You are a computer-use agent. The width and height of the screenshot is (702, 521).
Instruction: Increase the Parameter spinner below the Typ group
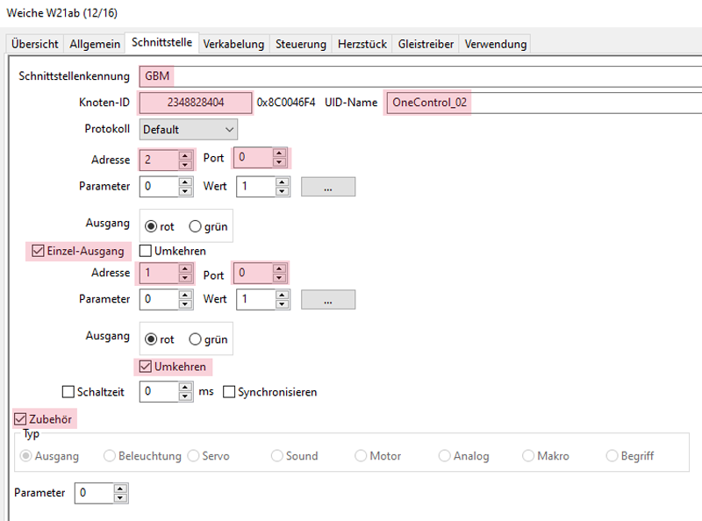(x=120, y=489)
